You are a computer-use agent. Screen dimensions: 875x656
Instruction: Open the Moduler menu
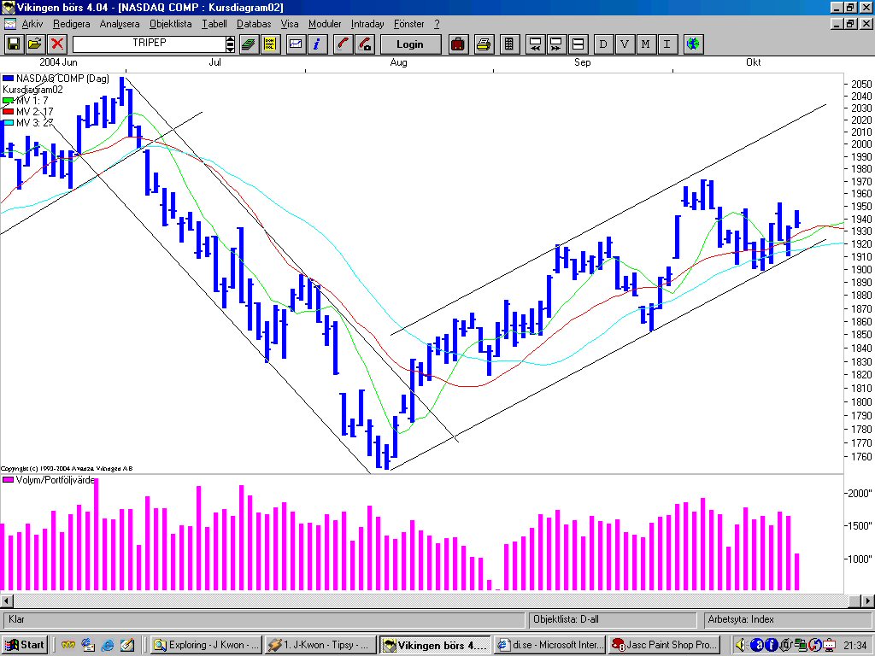325,24
